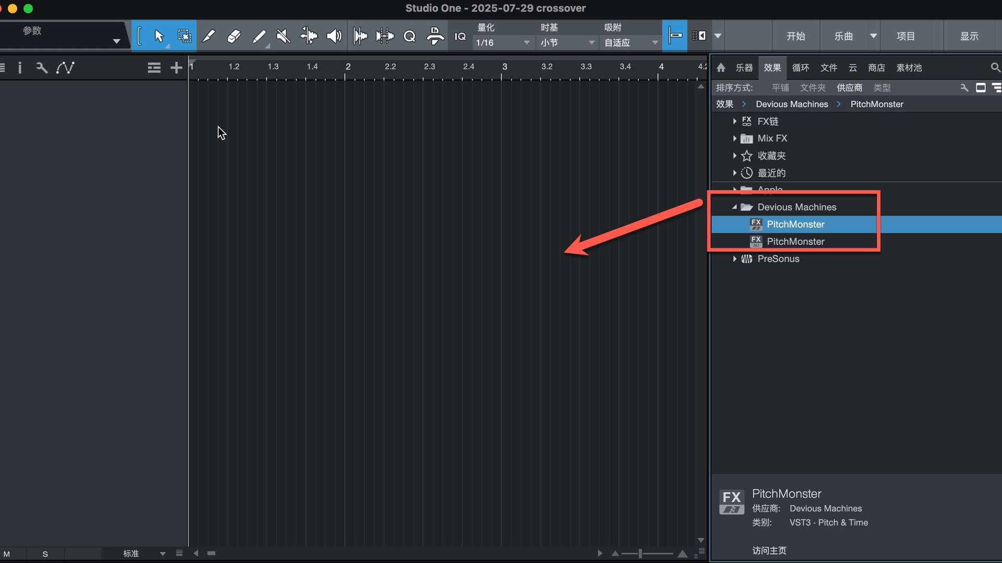Viewport: 1002px width, 563px height.
Task: Open track wrench options icon
Action: click(x=42, y=67)
